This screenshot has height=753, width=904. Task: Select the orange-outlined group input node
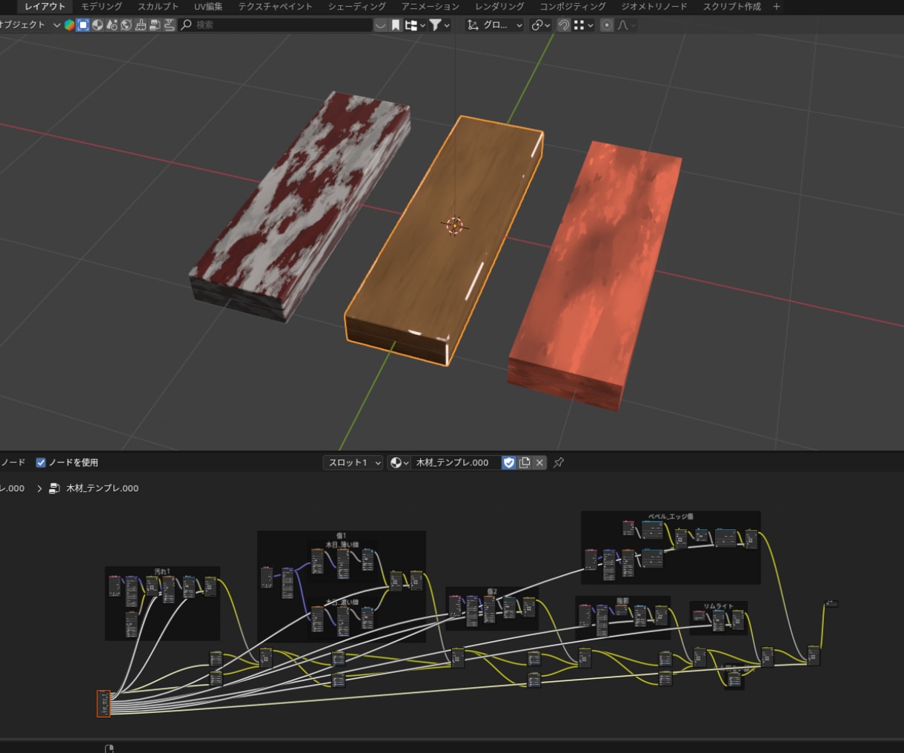coord(104,703)
